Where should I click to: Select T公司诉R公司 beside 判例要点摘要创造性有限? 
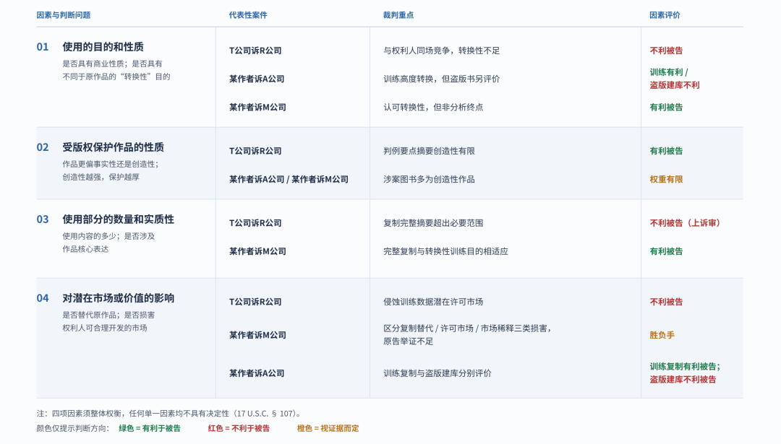tap(255, 151)
